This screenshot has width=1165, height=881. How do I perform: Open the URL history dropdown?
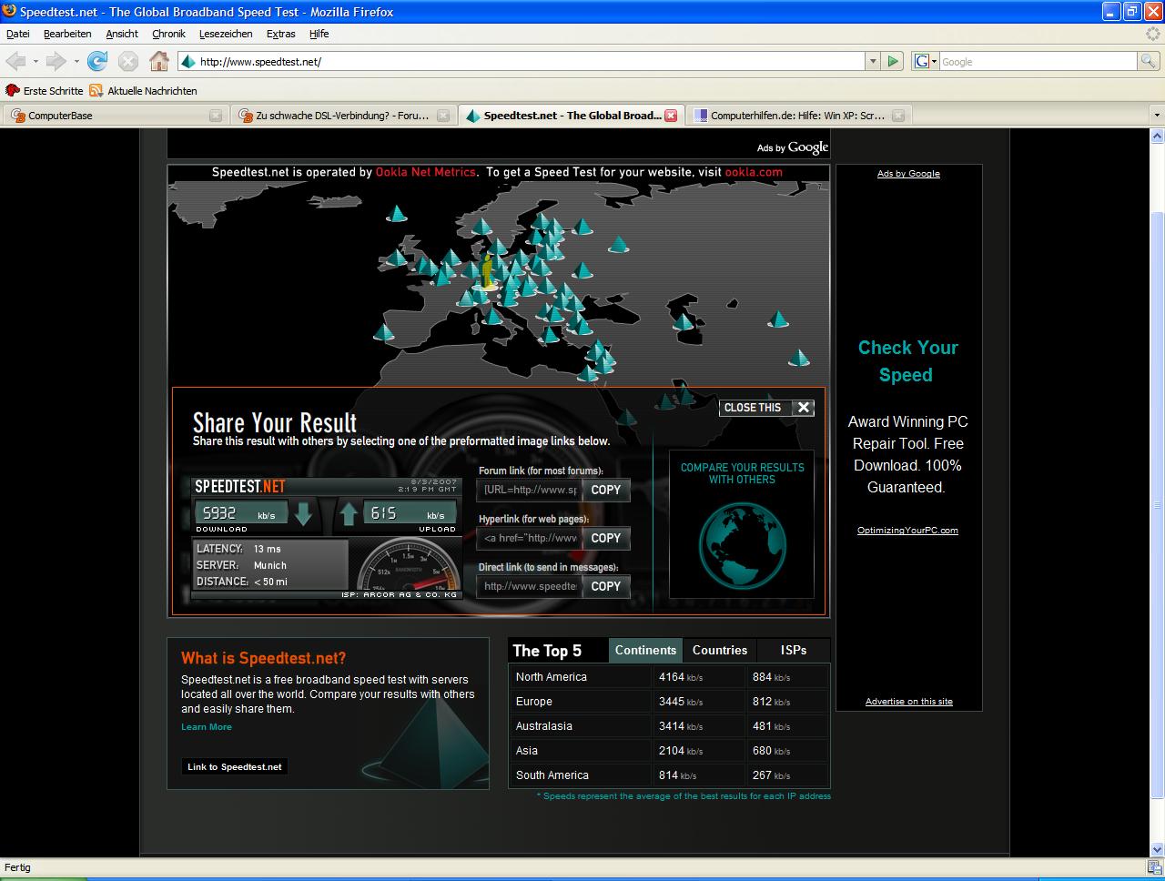[873, 61]
